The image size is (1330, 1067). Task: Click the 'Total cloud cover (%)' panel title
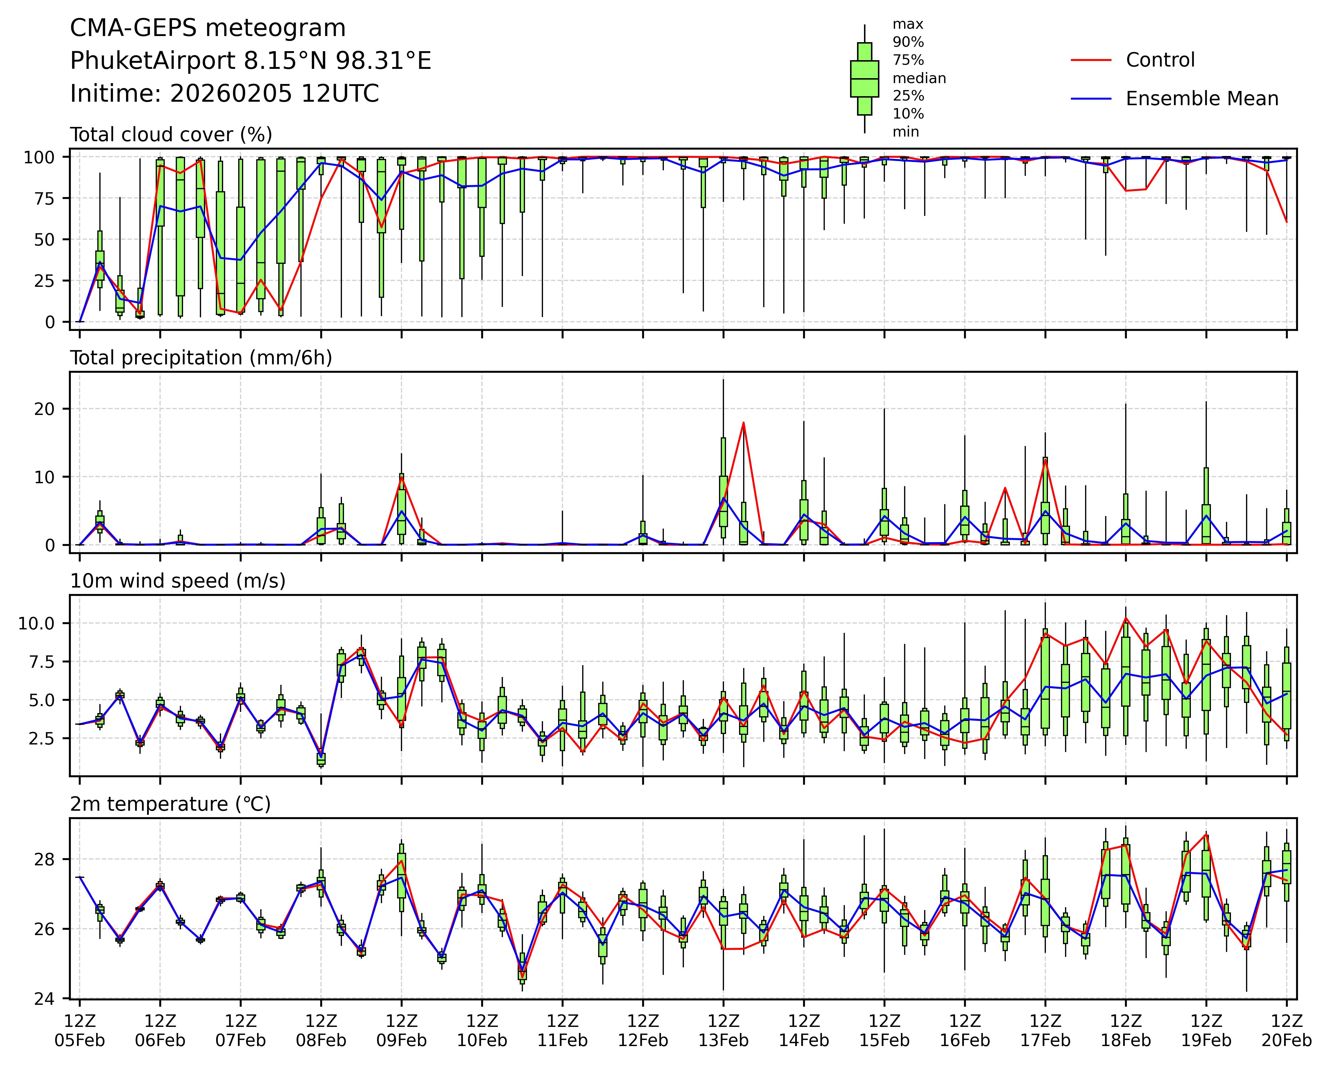[x=171, y=135]
